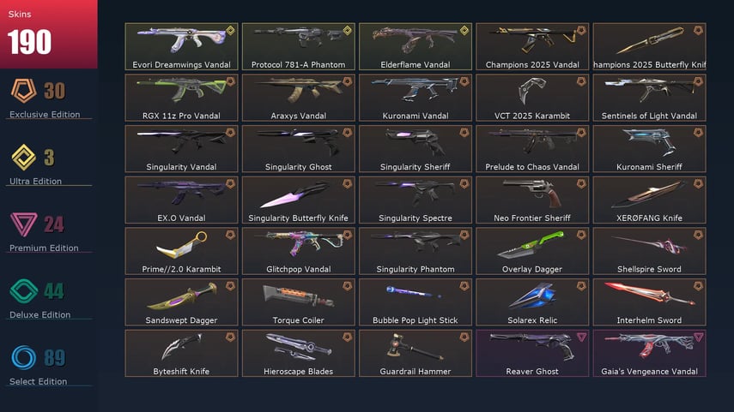Viewport: 734px width, 412px height.
Task: Click the Deluxe Edition label
Action: [39, 315]
